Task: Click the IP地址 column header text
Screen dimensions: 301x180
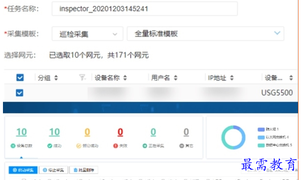Action: (217, 78)
